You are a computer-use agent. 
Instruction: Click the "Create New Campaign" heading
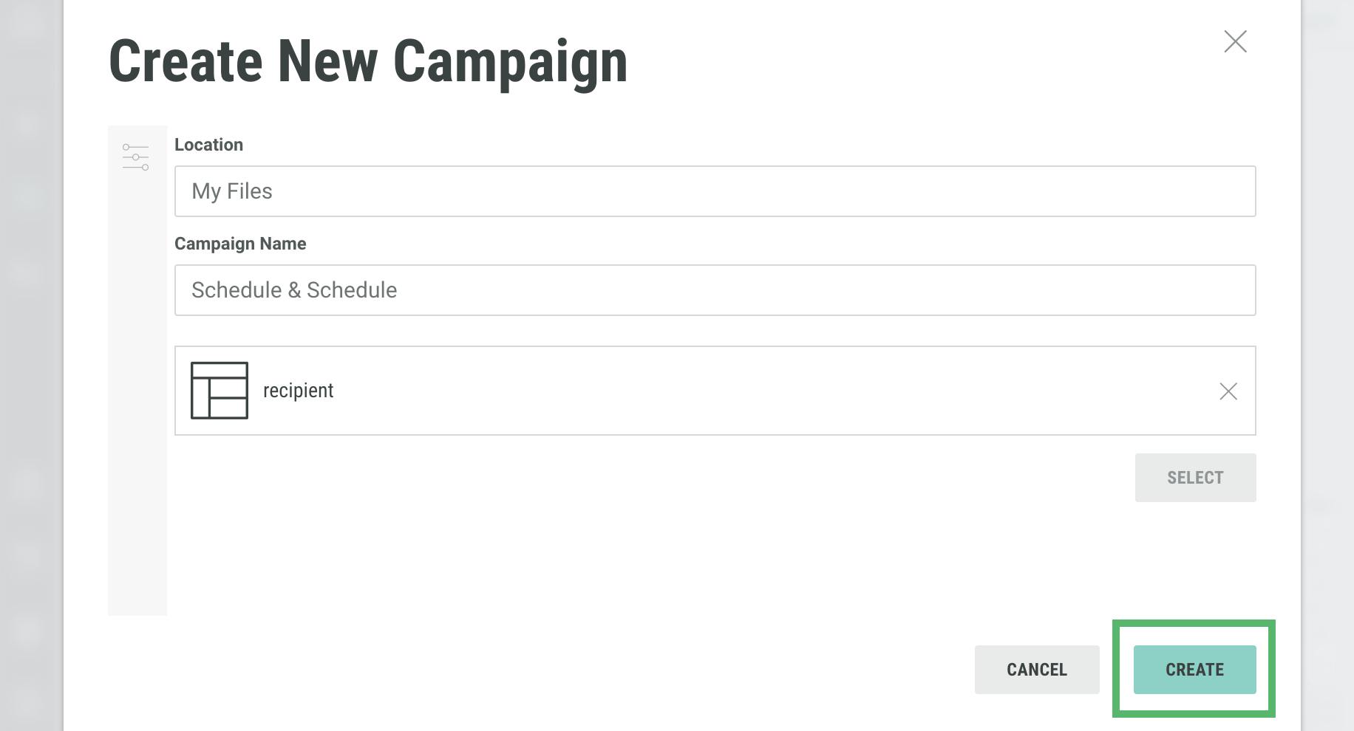(x=368, y=62)
